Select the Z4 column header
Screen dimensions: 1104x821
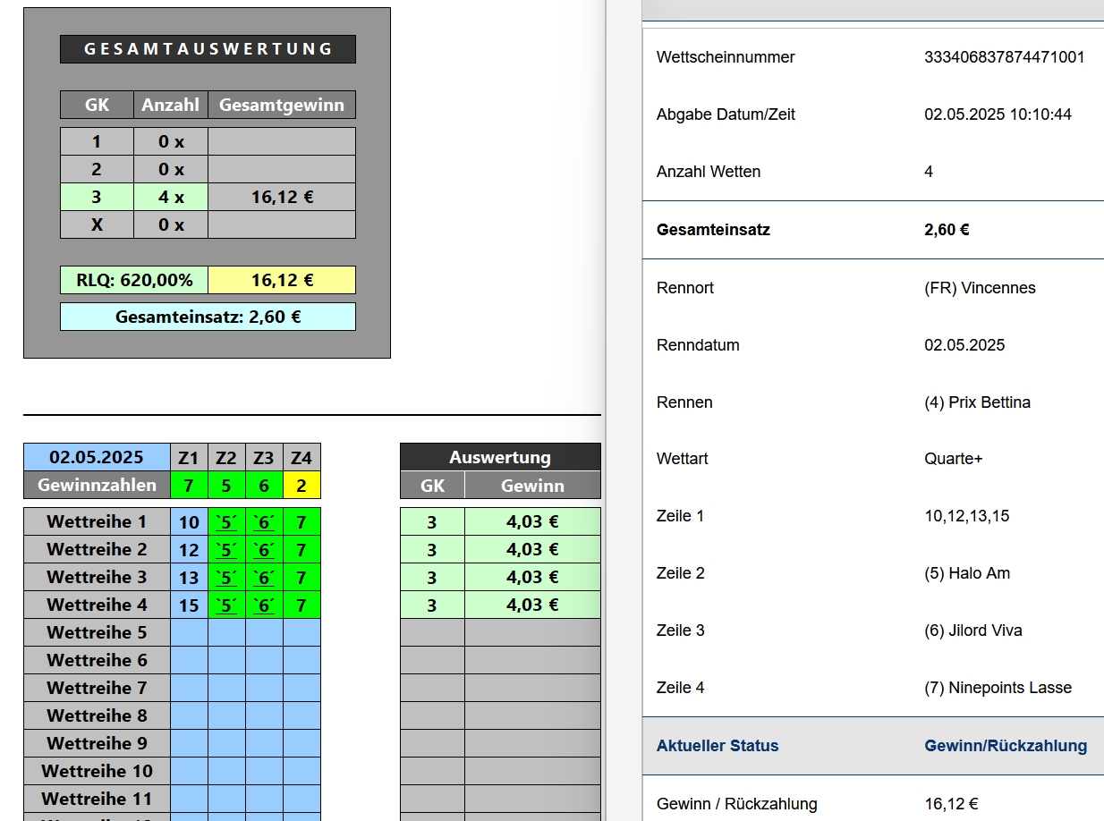(301, 457)
